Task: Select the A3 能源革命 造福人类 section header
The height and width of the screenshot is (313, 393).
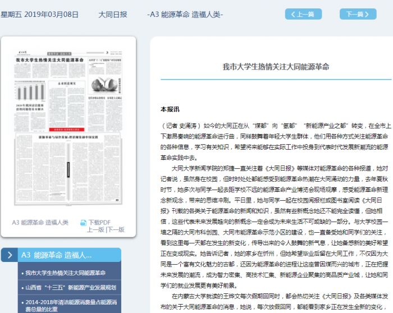Action: coord(56,255)
